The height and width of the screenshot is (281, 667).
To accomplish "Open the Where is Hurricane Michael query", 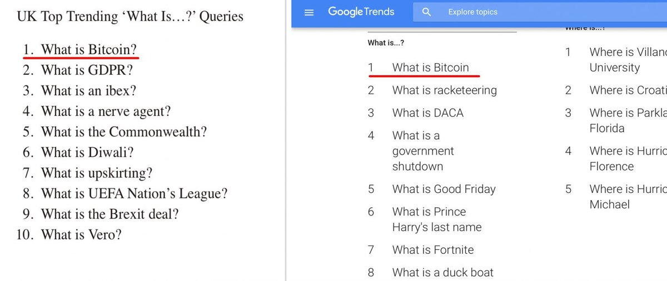I will [625, 197].
